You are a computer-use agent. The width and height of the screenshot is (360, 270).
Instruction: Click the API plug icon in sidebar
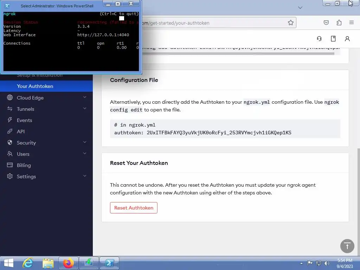(x=10, y=131)
